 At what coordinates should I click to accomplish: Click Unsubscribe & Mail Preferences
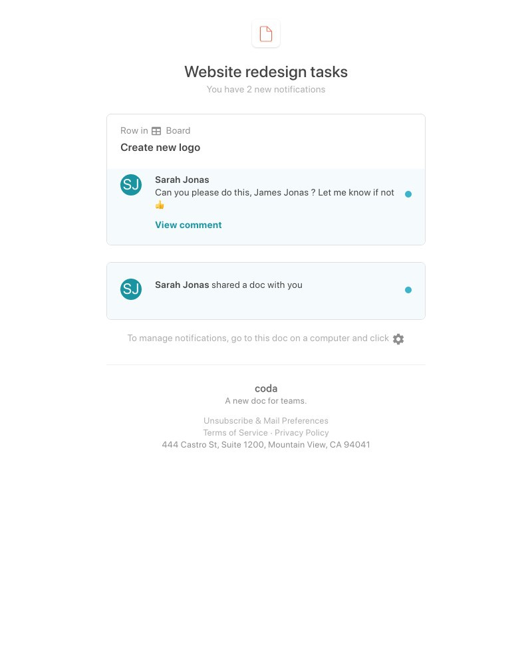[266, 420]
